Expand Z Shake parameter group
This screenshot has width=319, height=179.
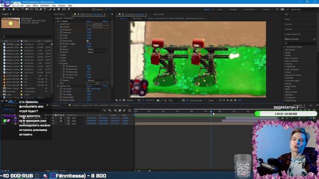tap(58, 61)
